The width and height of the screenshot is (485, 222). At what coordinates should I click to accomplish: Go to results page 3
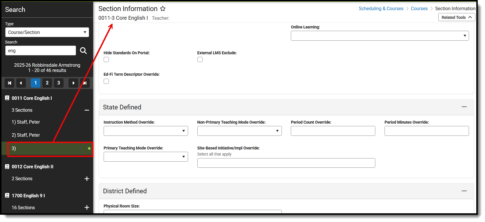click(59, 83)
